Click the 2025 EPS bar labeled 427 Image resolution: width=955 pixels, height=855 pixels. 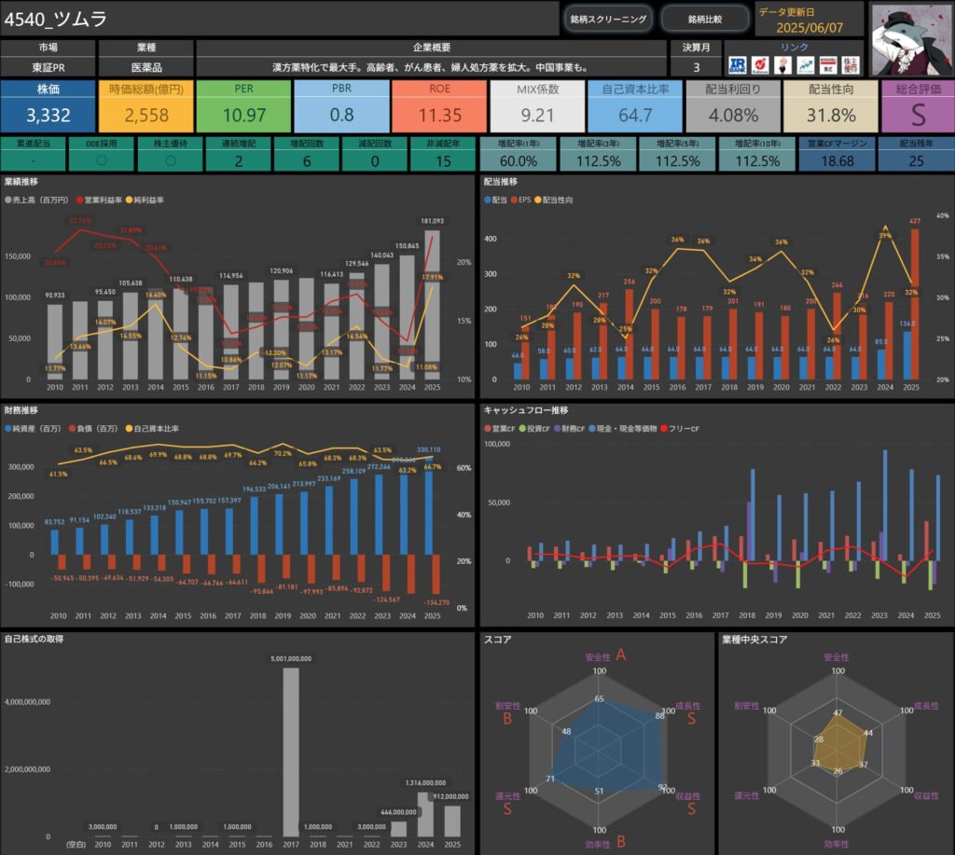[x=915, y=304]
